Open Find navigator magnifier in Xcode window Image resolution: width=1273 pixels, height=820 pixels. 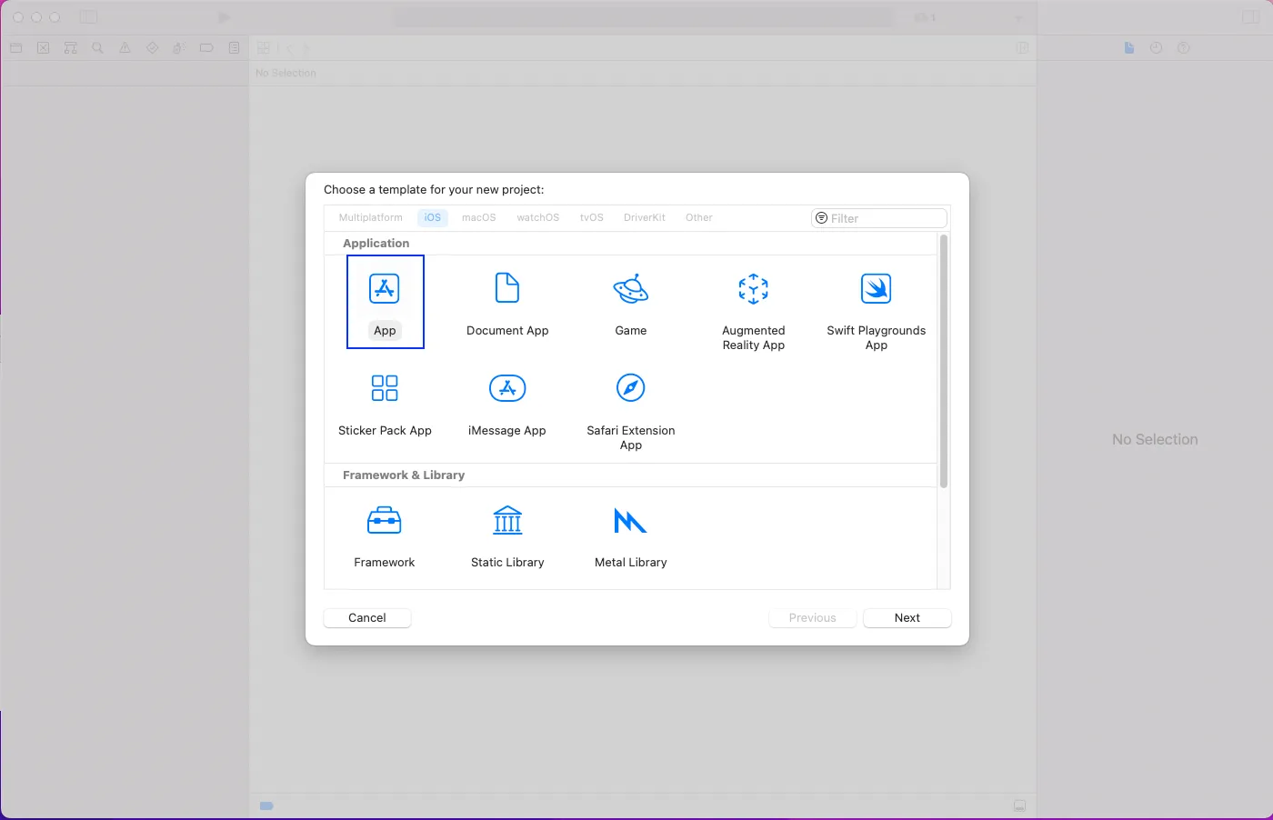click(x=98, y=48)
